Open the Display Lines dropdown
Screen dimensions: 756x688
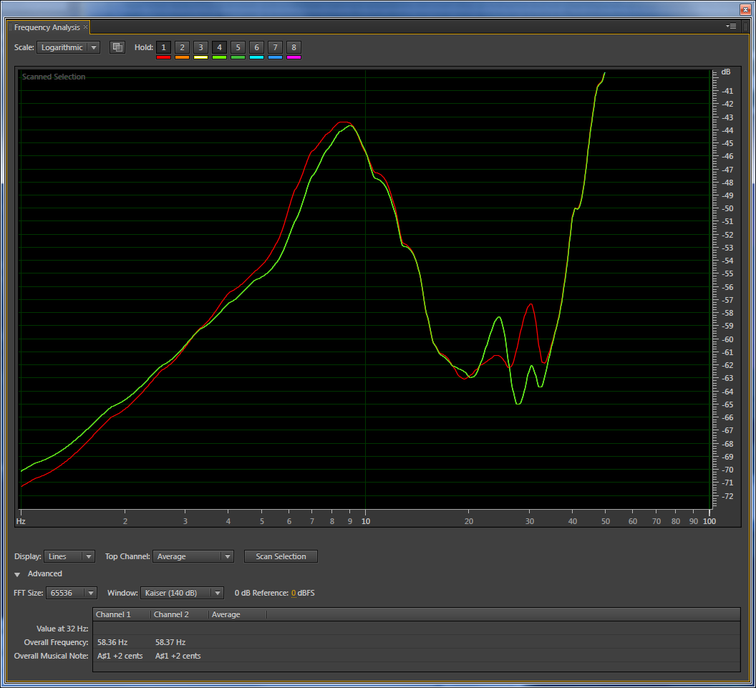click(69, 556)
